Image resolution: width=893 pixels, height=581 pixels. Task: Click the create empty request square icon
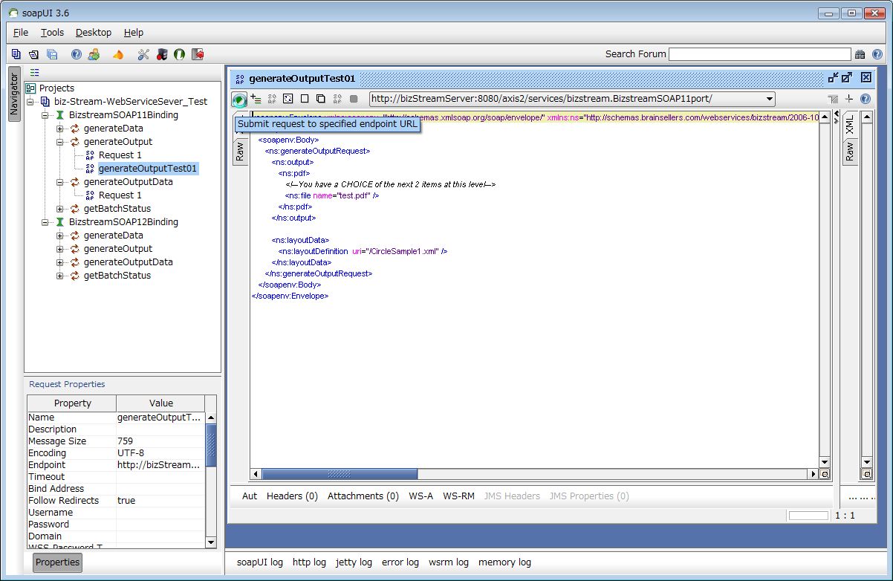coord(305,98)
